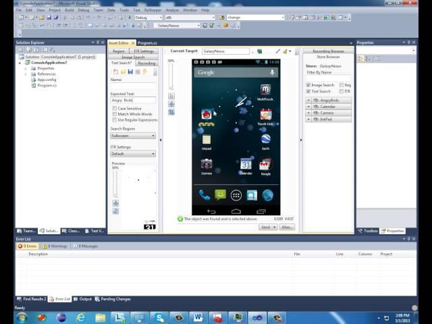The width and height of the screenshot is (432, 324).
Task: Open the ITR Settings Default dropdown
Action: (133, 153)
